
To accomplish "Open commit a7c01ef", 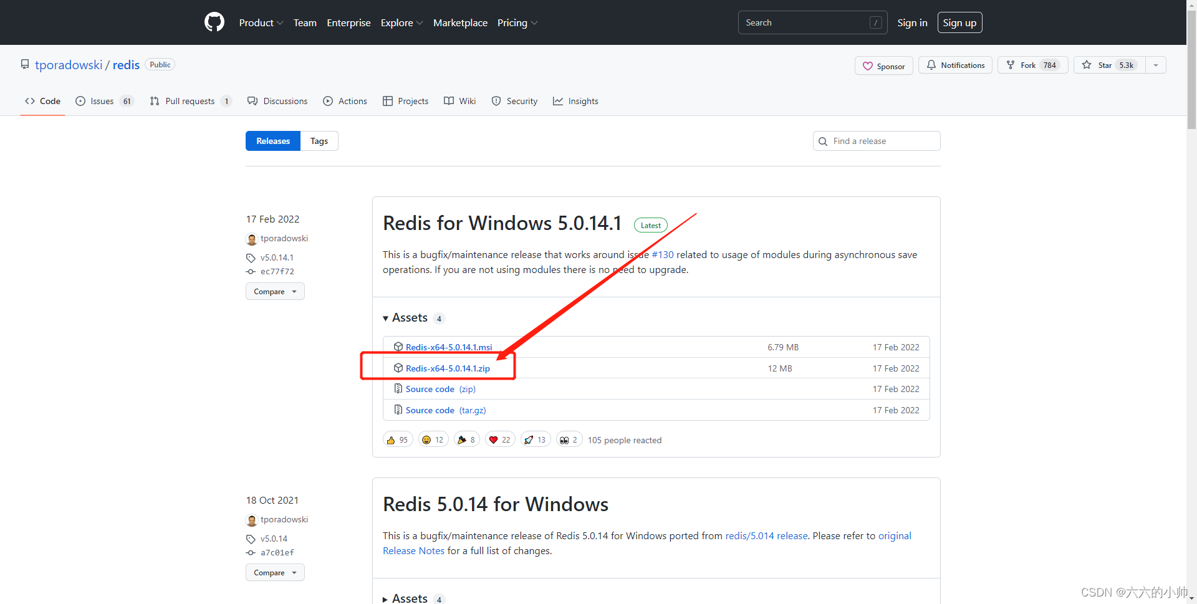I will [277, 553].
